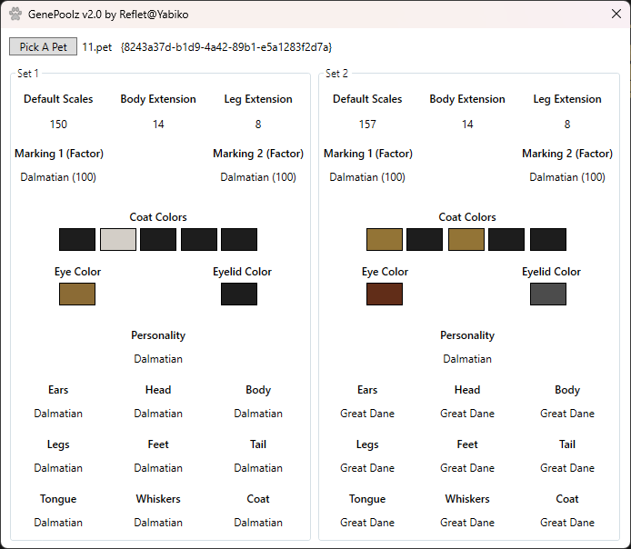631x549 pixels.
Task: Click Set 2 Personality value Dalmatian
Action: tap(467, 359)
